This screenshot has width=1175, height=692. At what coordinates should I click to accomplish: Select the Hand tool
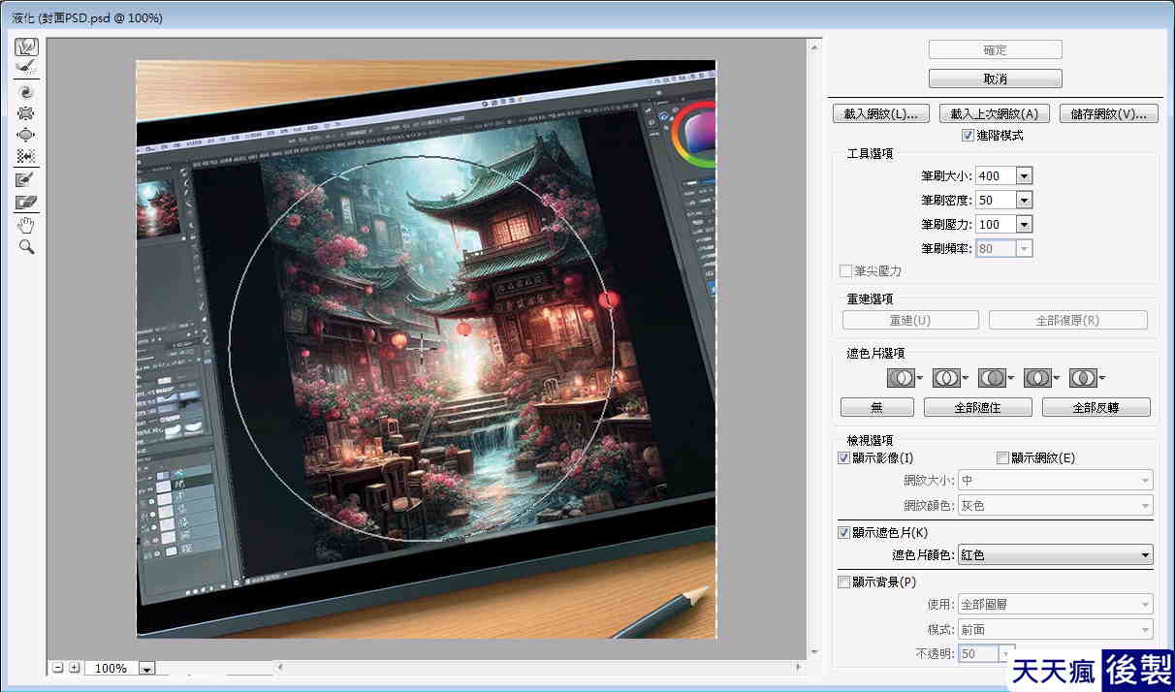(x=27, y=226)
